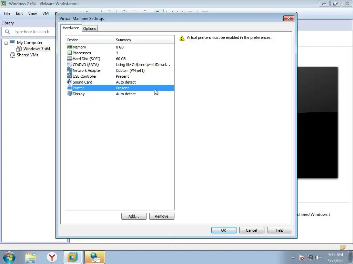Click the 60 GB hard disk summary

[121, 58]
